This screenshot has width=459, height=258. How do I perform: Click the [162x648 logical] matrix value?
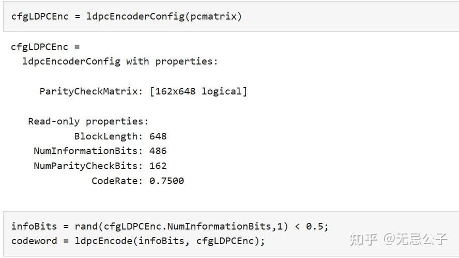pos(198,91)
